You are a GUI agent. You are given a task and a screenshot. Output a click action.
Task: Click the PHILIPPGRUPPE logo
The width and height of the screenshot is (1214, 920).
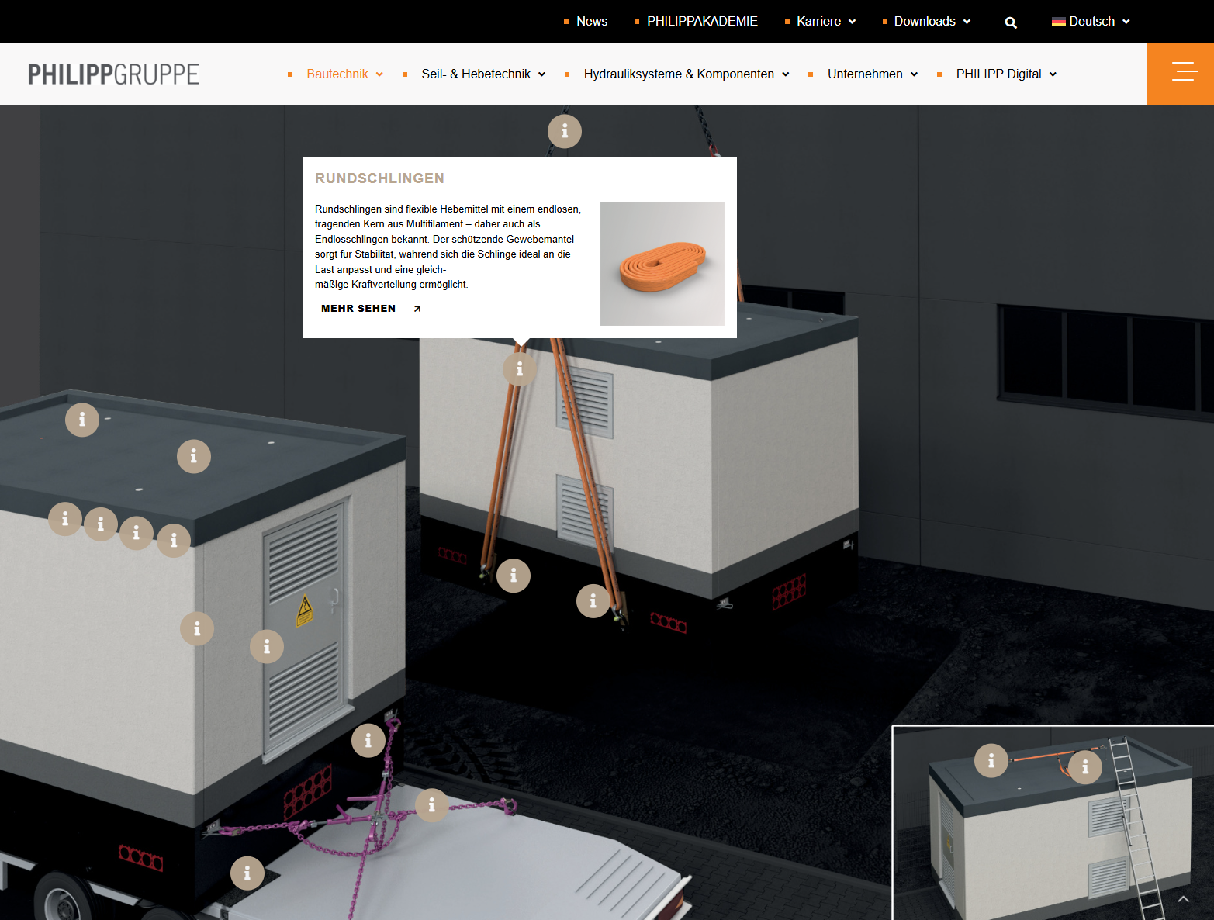pos(113,74)
